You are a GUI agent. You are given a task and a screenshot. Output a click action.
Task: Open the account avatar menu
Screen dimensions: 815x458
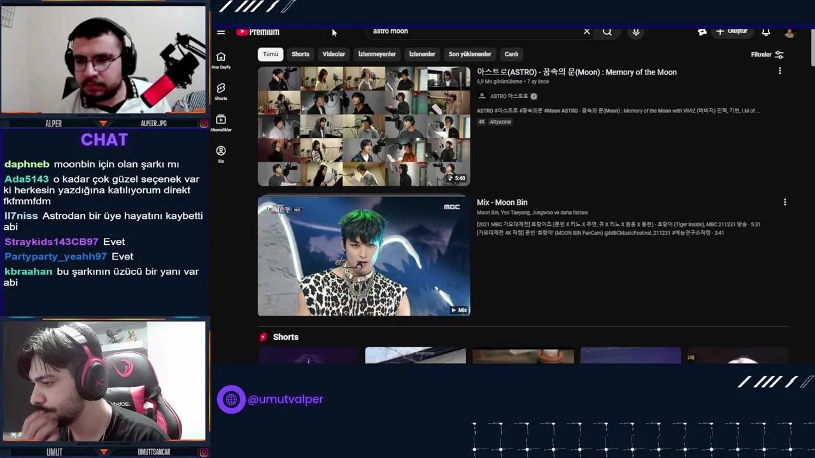[790, 32]
